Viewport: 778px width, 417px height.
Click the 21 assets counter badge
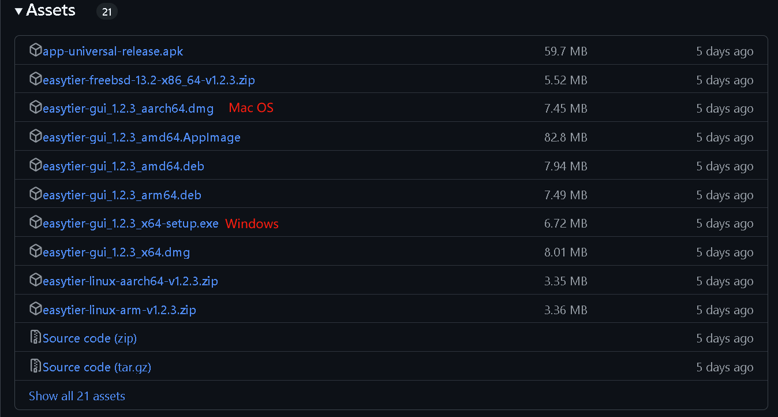107,11
